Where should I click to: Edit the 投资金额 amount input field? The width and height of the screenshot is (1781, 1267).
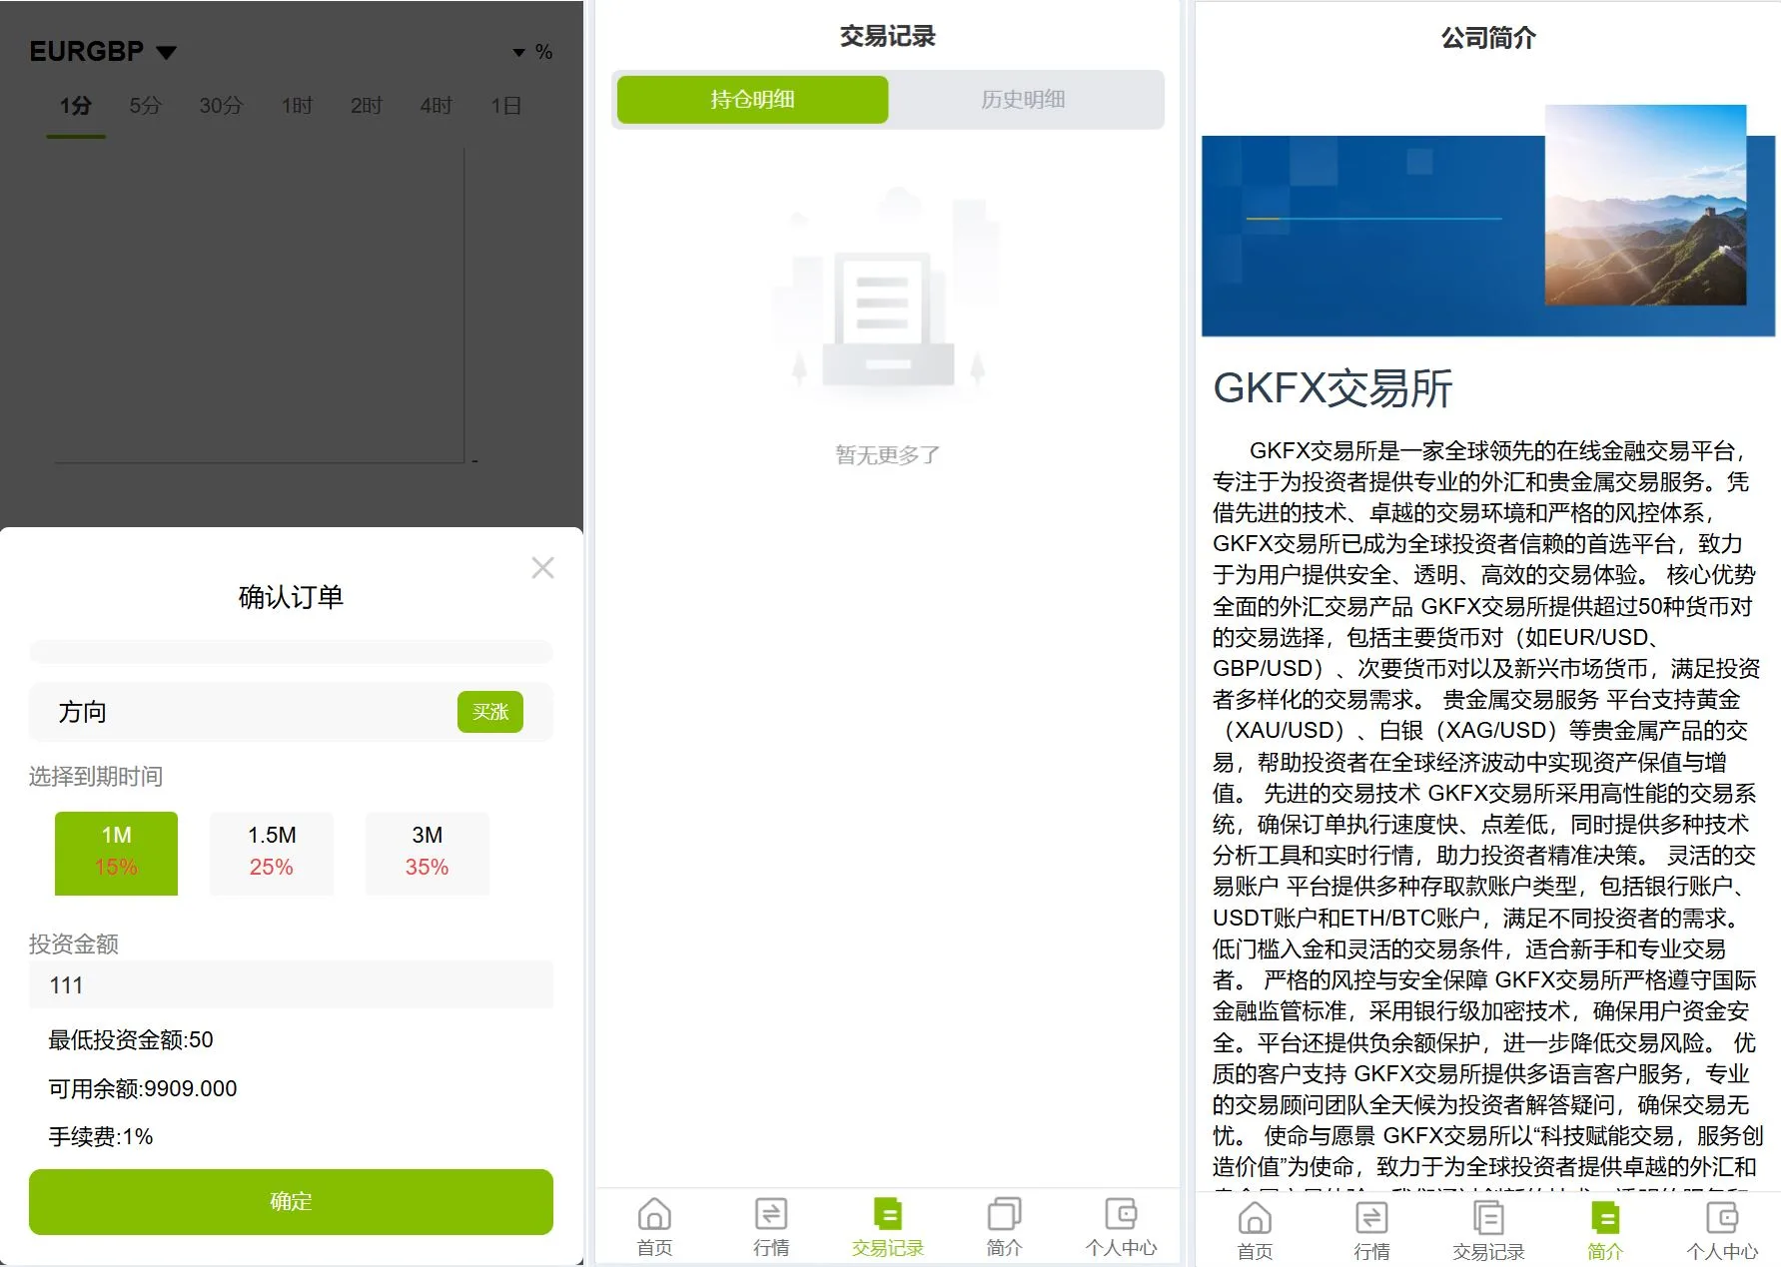(x=290, y=985)
